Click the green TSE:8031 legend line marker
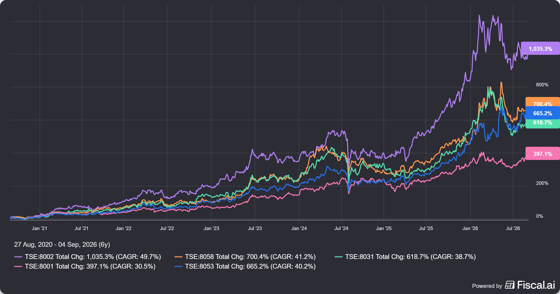Screen dimensions: 560x294 [339, 257]
